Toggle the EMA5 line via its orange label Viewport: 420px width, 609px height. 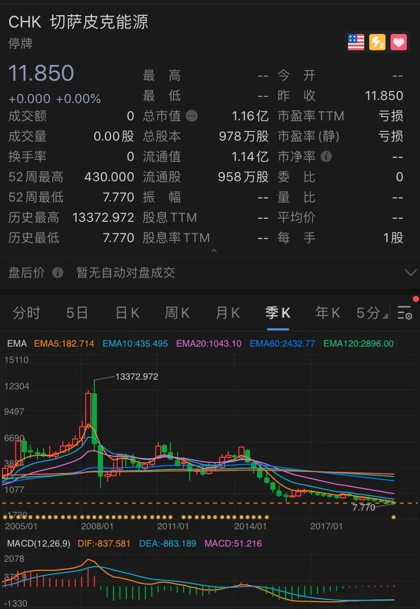pos(61,344)
